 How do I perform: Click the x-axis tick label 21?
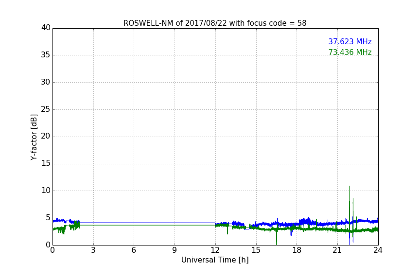[x=337, y=250]
